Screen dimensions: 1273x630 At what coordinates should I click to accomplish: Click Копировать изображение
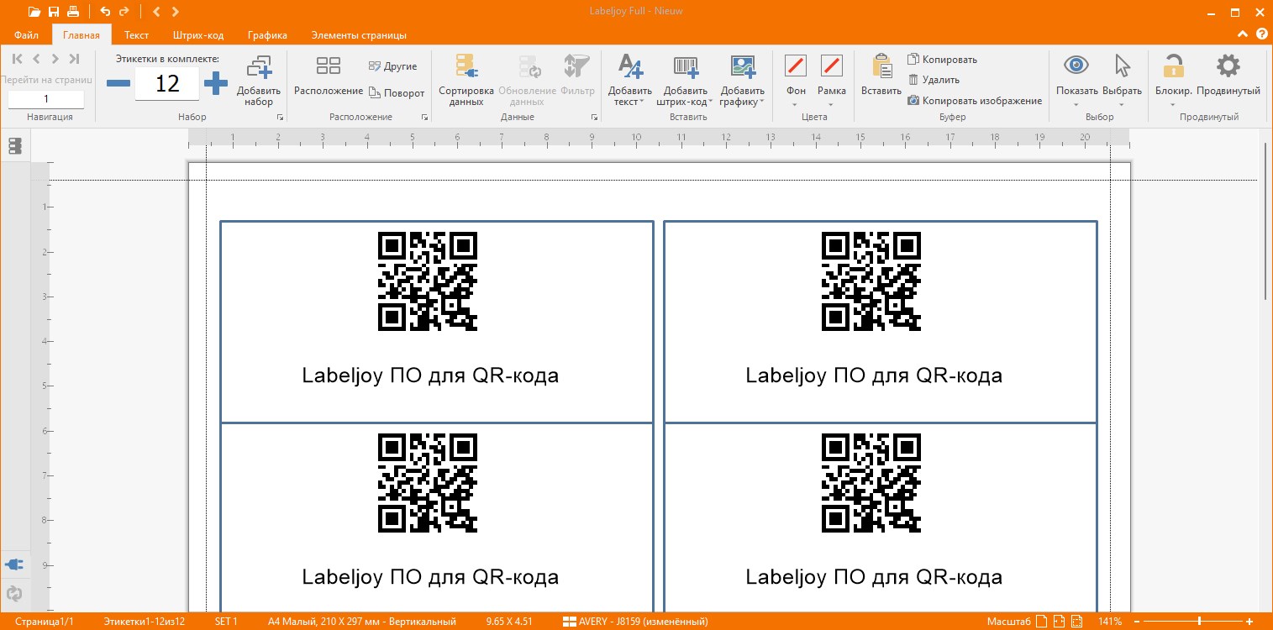[x=975, y=101]
